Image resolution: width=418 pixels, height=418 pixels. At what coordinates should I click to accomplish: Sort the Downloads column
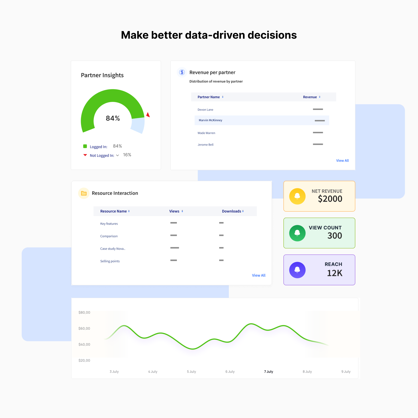pyautogui.click(x=243, y=211)
